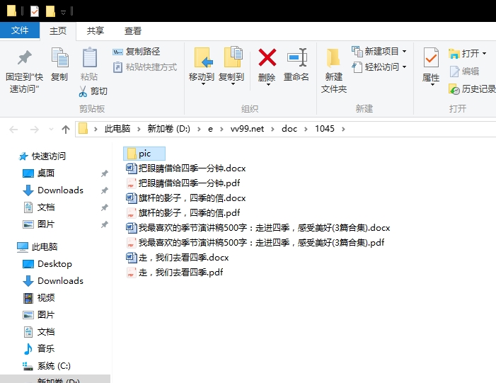Viewport: 496px width, 383px height.
Task: Open the Customize Quick Access Toolbar arrow
Action: (x=63, y=12)
